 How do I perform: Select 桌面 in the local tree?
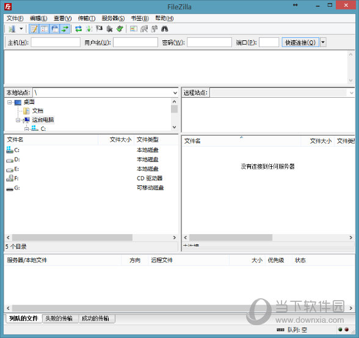coord(29,102)
